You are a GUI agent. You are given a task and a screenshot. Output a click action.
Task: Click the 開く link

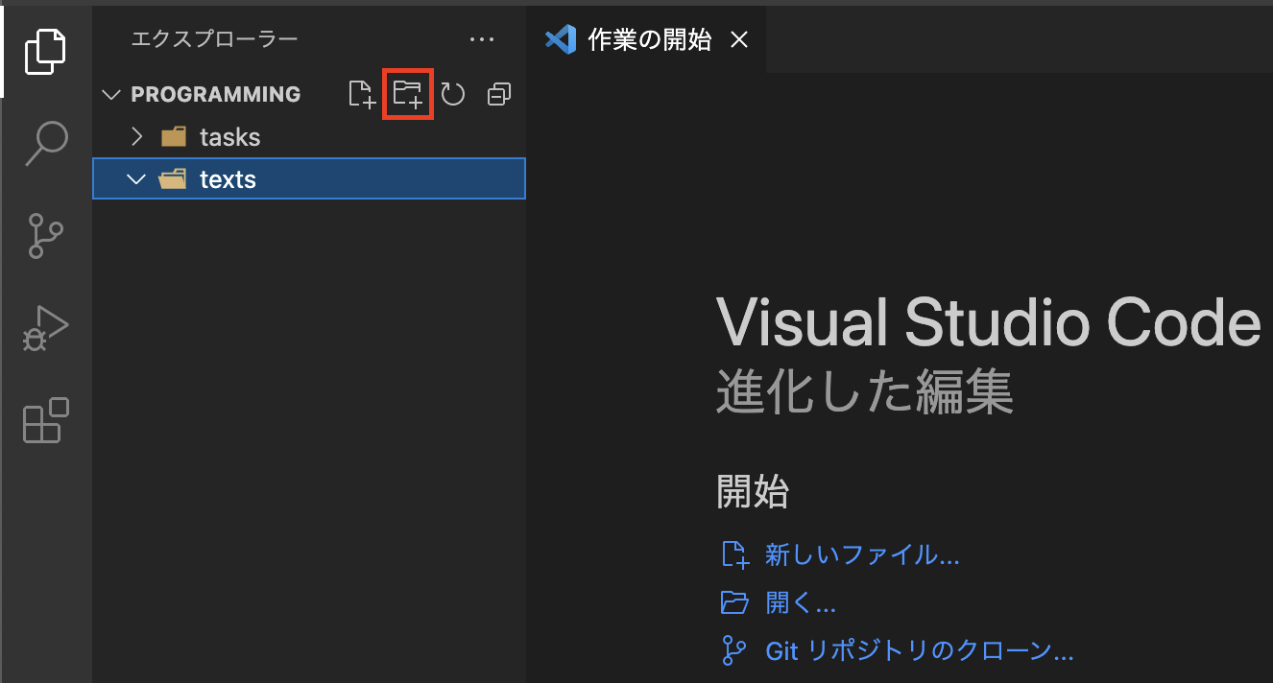pos(801,602)
